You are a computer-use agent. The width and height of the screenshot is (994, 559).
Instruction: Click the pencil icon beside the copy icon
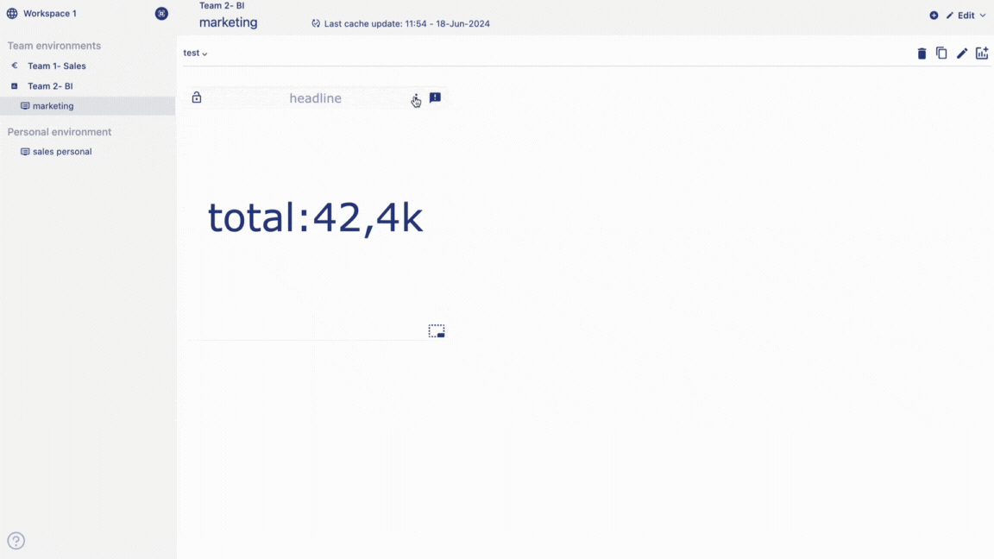click(x=962, y=53)
